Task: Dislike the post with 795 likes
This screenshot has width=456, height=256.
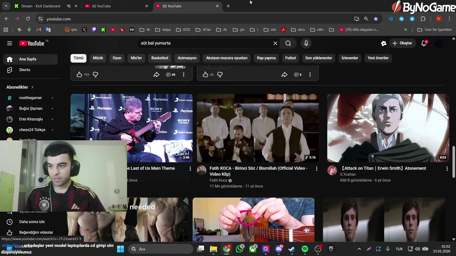Action: (95, 75)
